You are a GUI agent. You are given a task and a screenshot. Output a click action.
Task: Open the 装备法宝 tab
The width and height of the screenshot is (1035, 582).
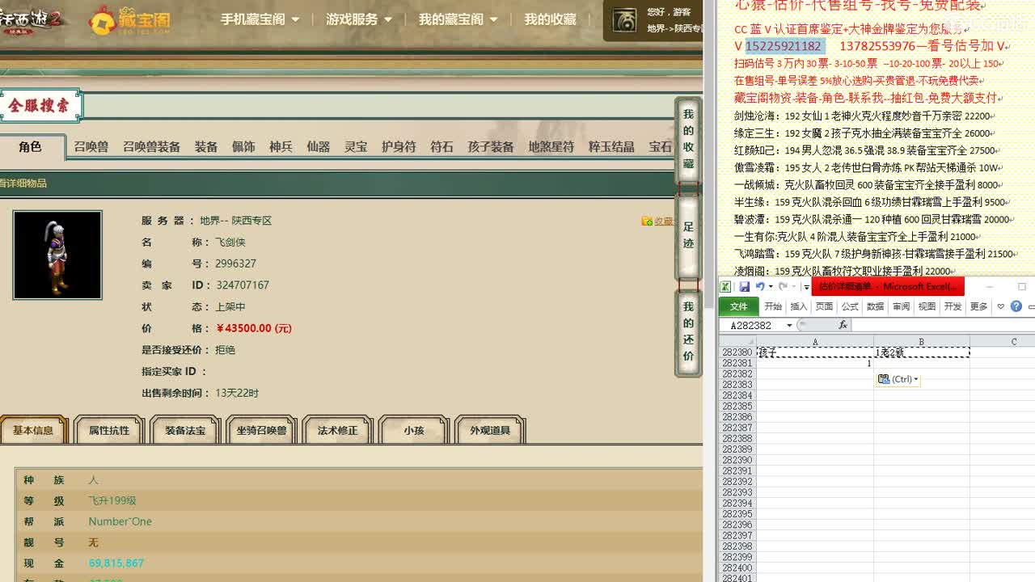(x=185, y=431)
